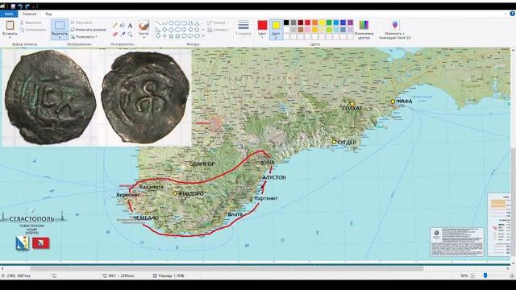Open the Rotate (Повернуть) dropdown
This screenshot has height=290, width=516.
(84, 37)
